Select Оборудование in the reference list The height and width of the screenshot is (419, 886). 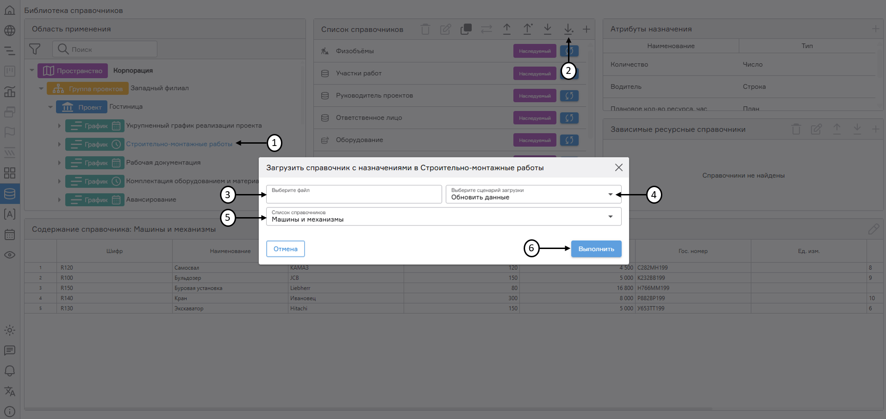click(359, 140)
